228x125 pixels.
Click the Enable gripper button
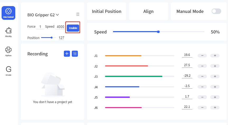[73, 28]
